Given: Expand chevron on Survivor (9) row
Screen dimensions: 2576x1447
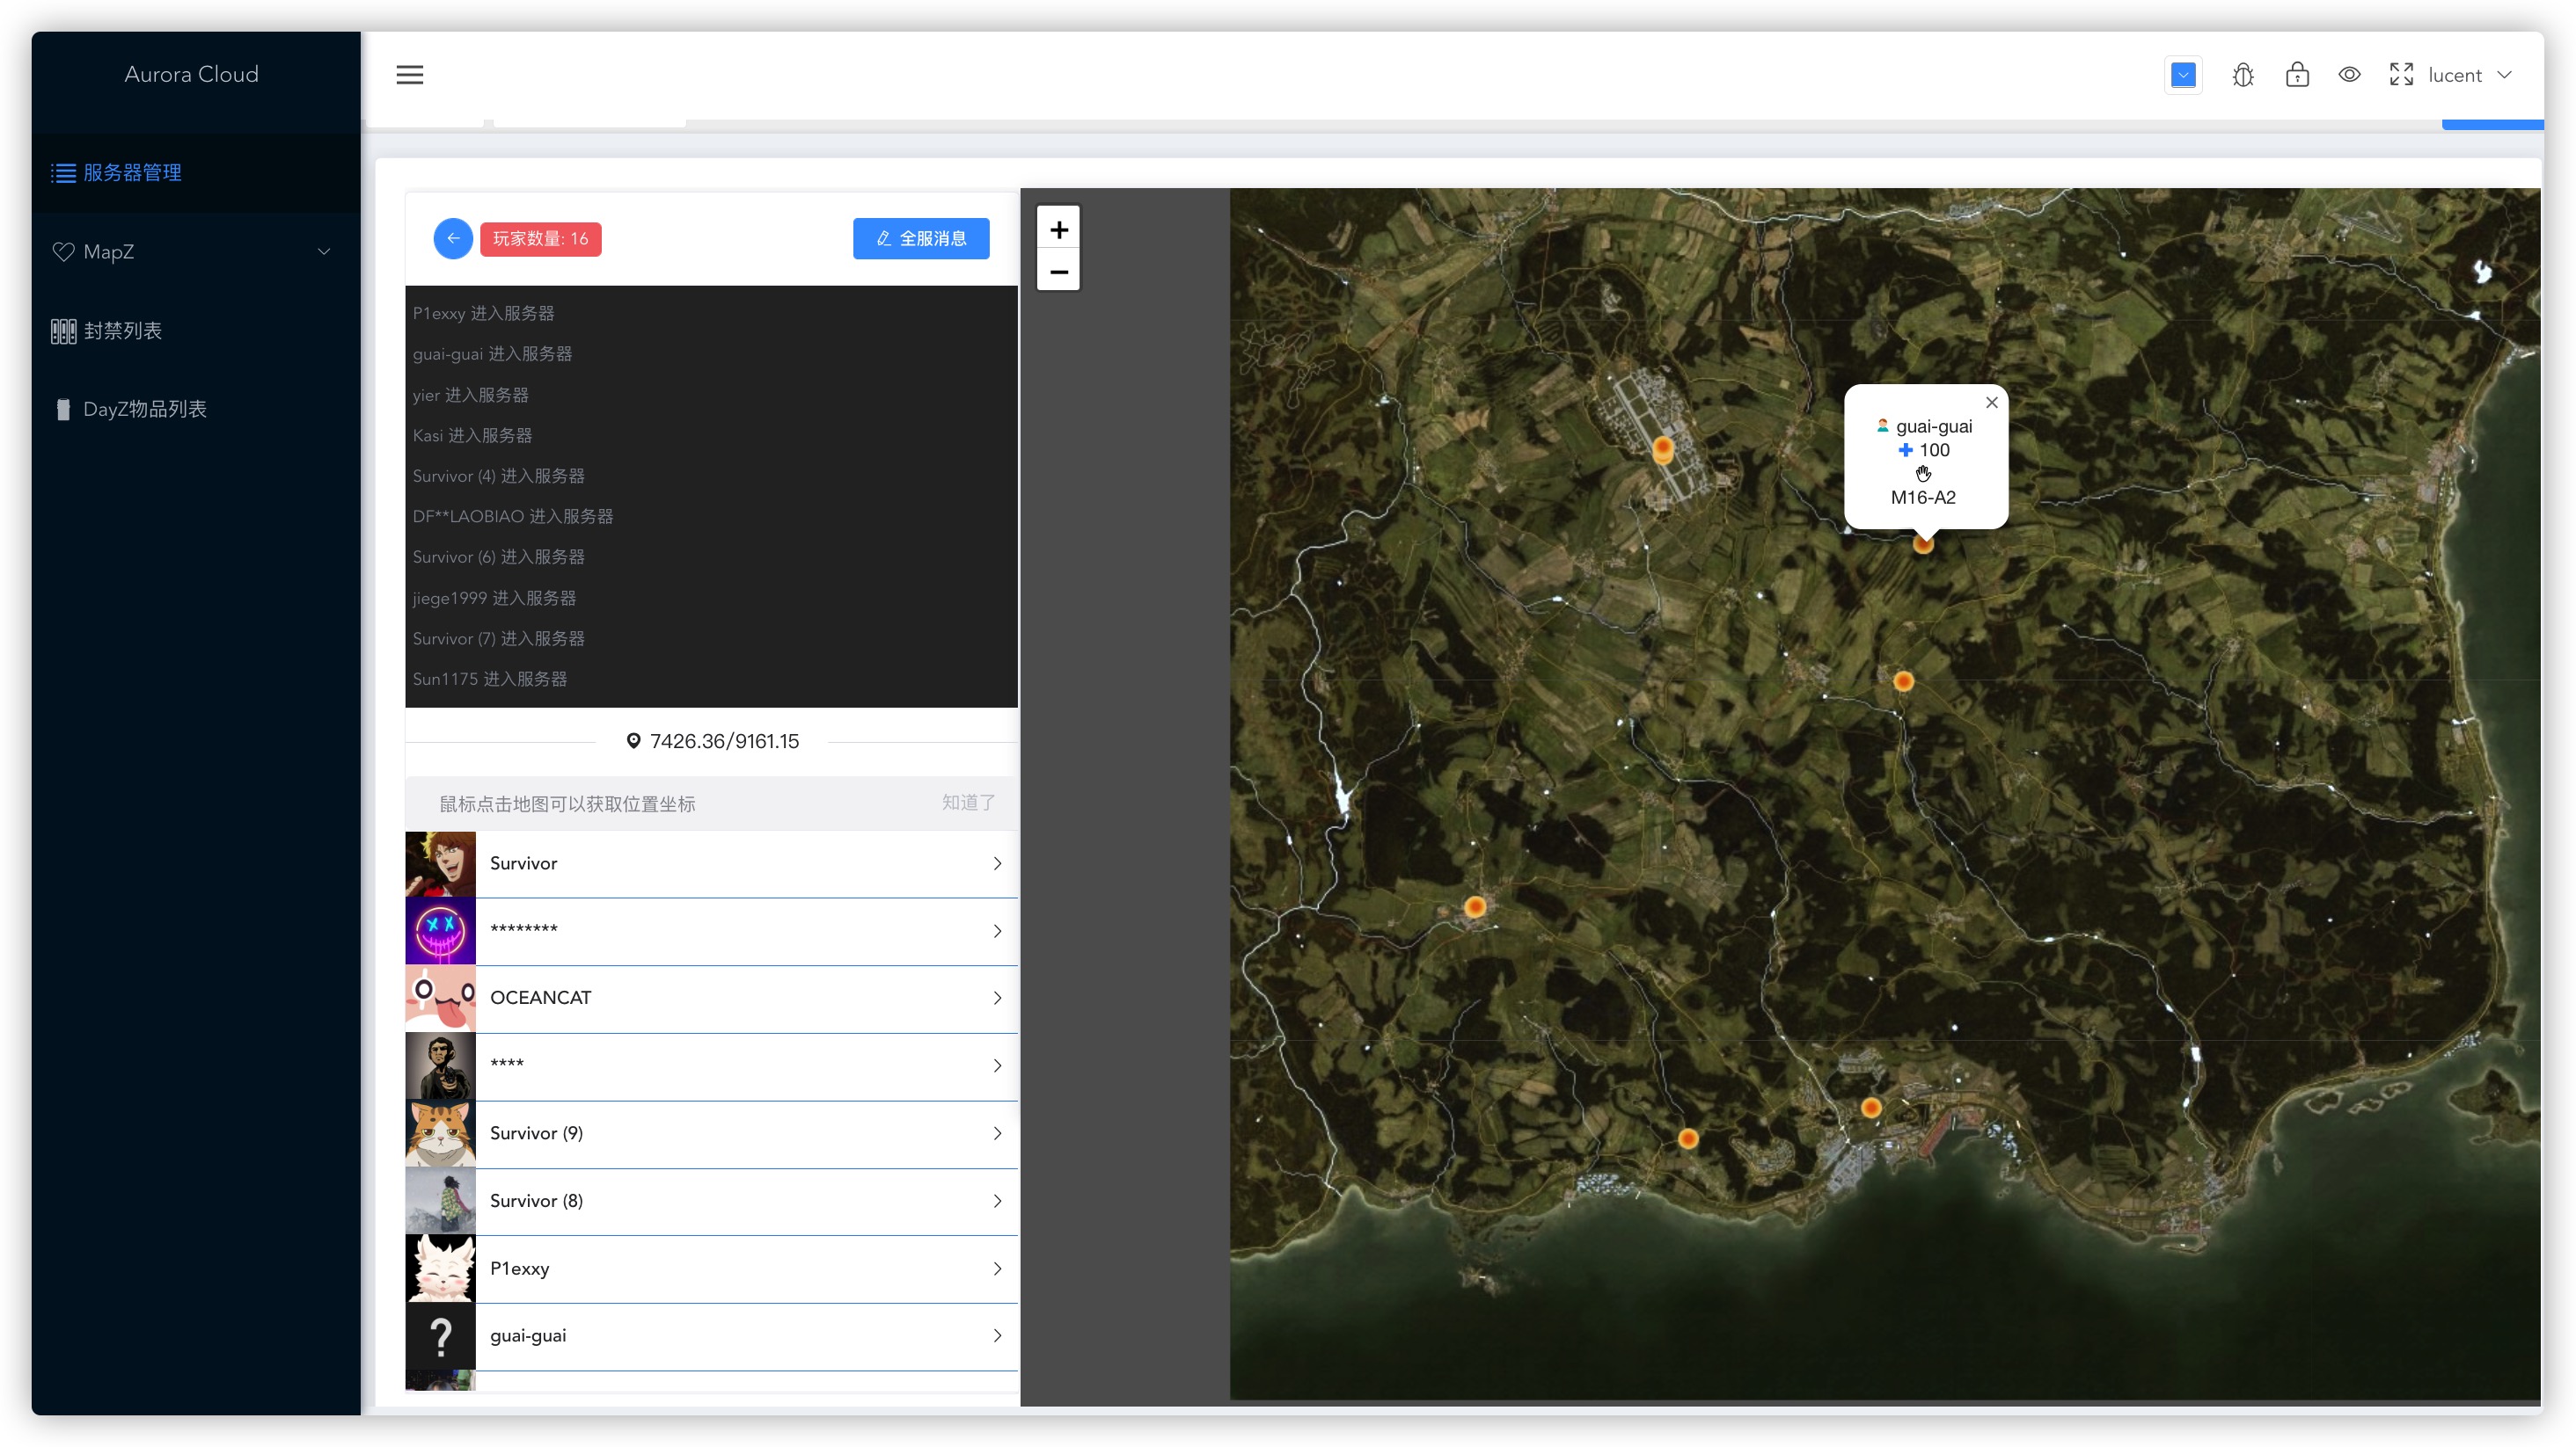Looking at the screenshot, I should 997,1133.
